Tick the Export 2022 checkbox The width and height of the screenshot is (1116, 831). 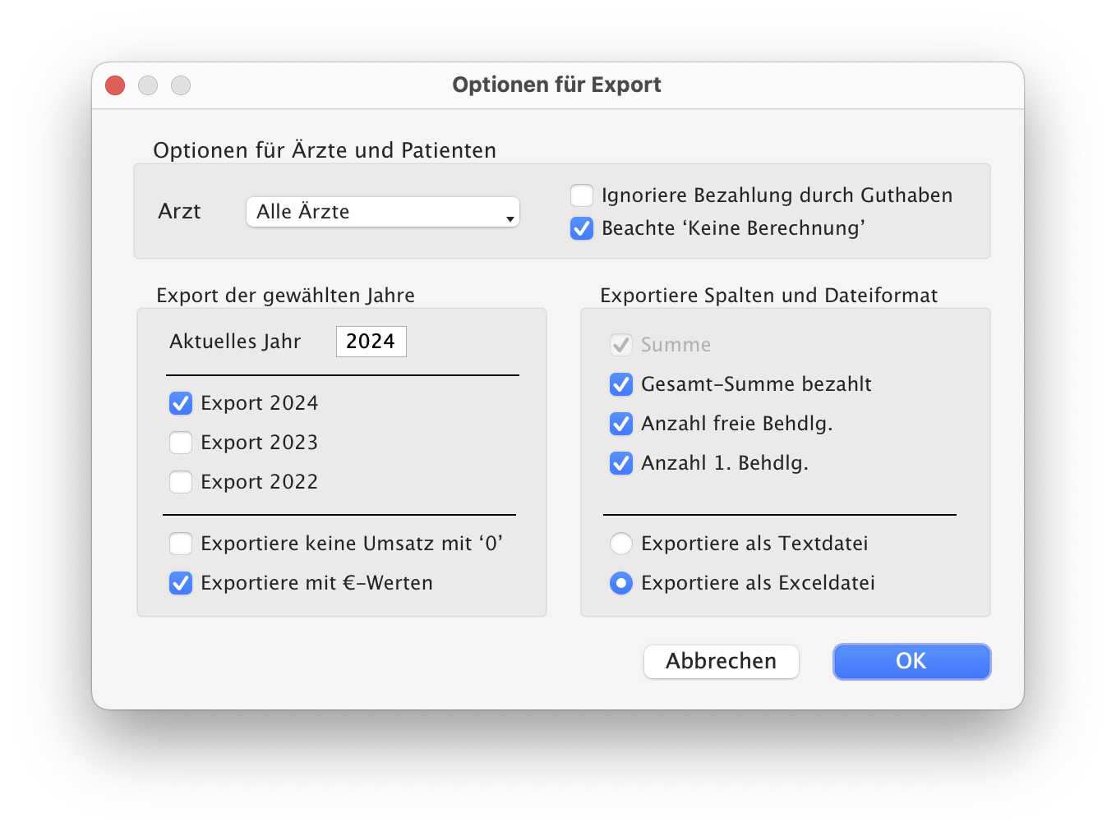181,482
